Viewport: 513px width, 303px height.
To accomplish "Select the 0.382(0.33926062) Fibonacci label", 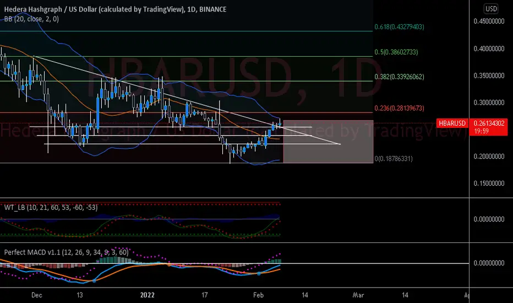I will (399, 77).
